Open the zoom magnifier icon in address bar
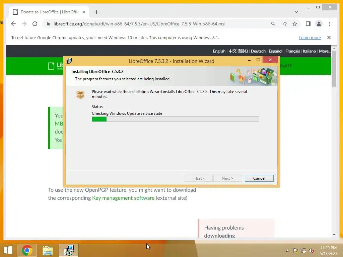This screenshot has width=343, height=257. 273,24
